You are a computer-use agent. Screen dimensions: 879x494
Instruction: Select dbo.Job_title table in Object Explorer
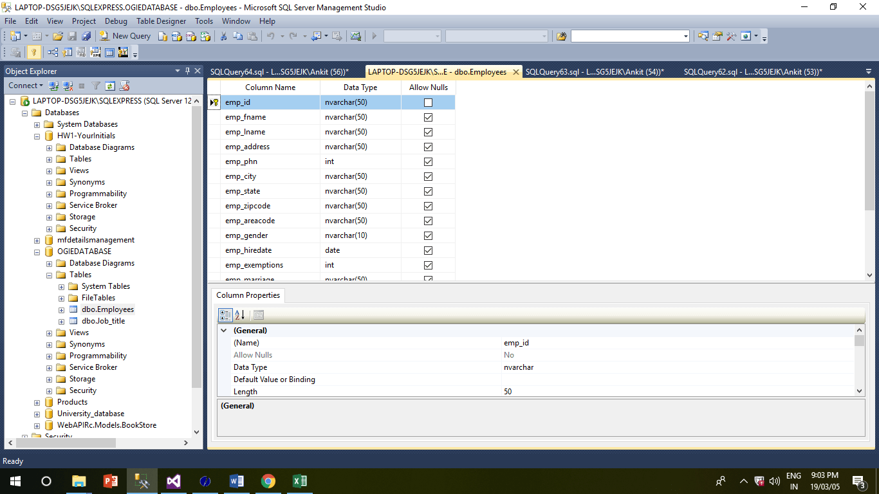point(103,321)
